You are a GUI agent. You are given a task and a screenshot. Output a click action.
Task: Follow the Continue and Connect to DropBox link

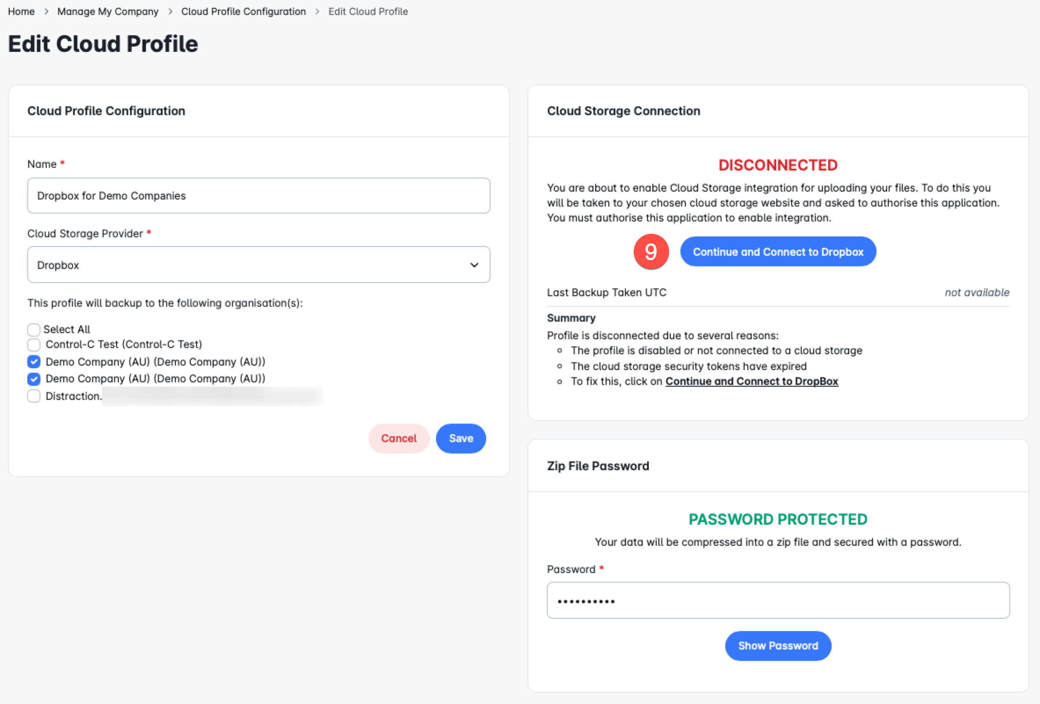pyautogui.click(x=751, y=381)
